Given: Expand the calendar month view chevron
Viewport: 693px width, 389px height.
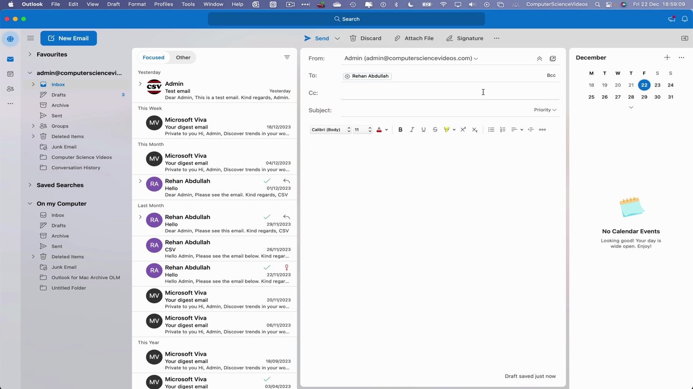Looking at the screenshot, I should click(x=631, y=107).
